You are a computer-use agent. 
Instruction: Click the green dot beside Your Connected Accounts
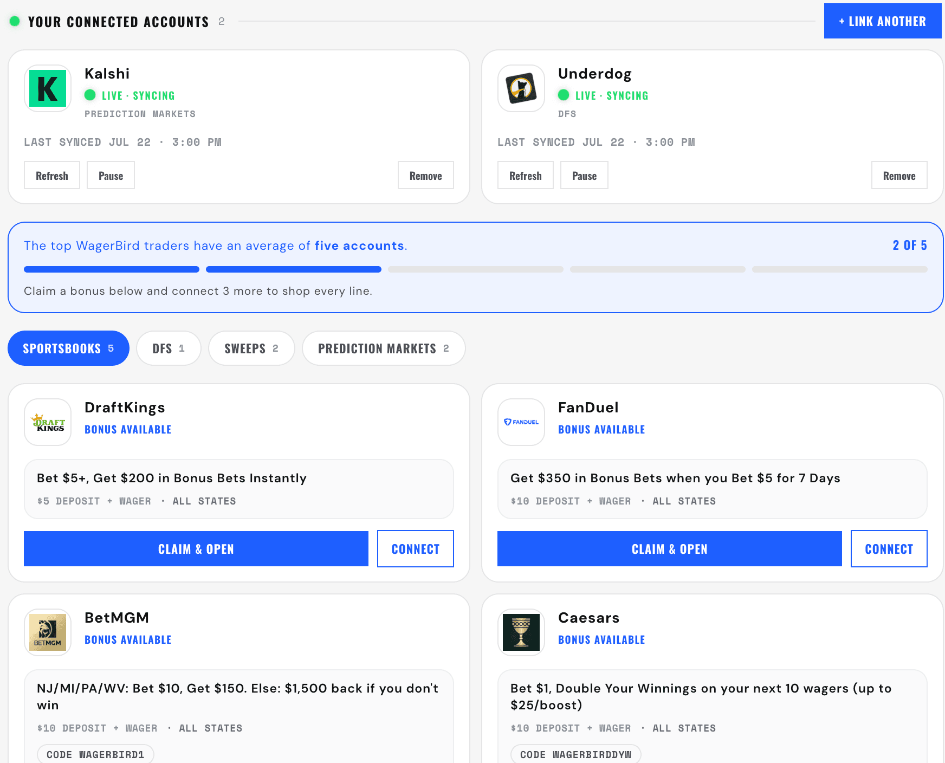click(15, 21)
